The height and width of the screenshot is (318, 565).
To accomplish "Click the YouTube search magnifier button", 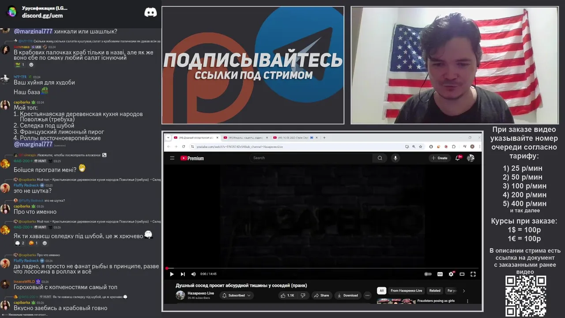I will coord(380,158).
